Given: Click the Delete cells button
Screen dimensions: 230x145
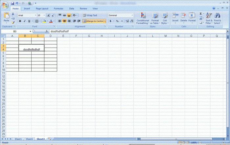Looking at the screenshot, I should click(x=184, y=18).
